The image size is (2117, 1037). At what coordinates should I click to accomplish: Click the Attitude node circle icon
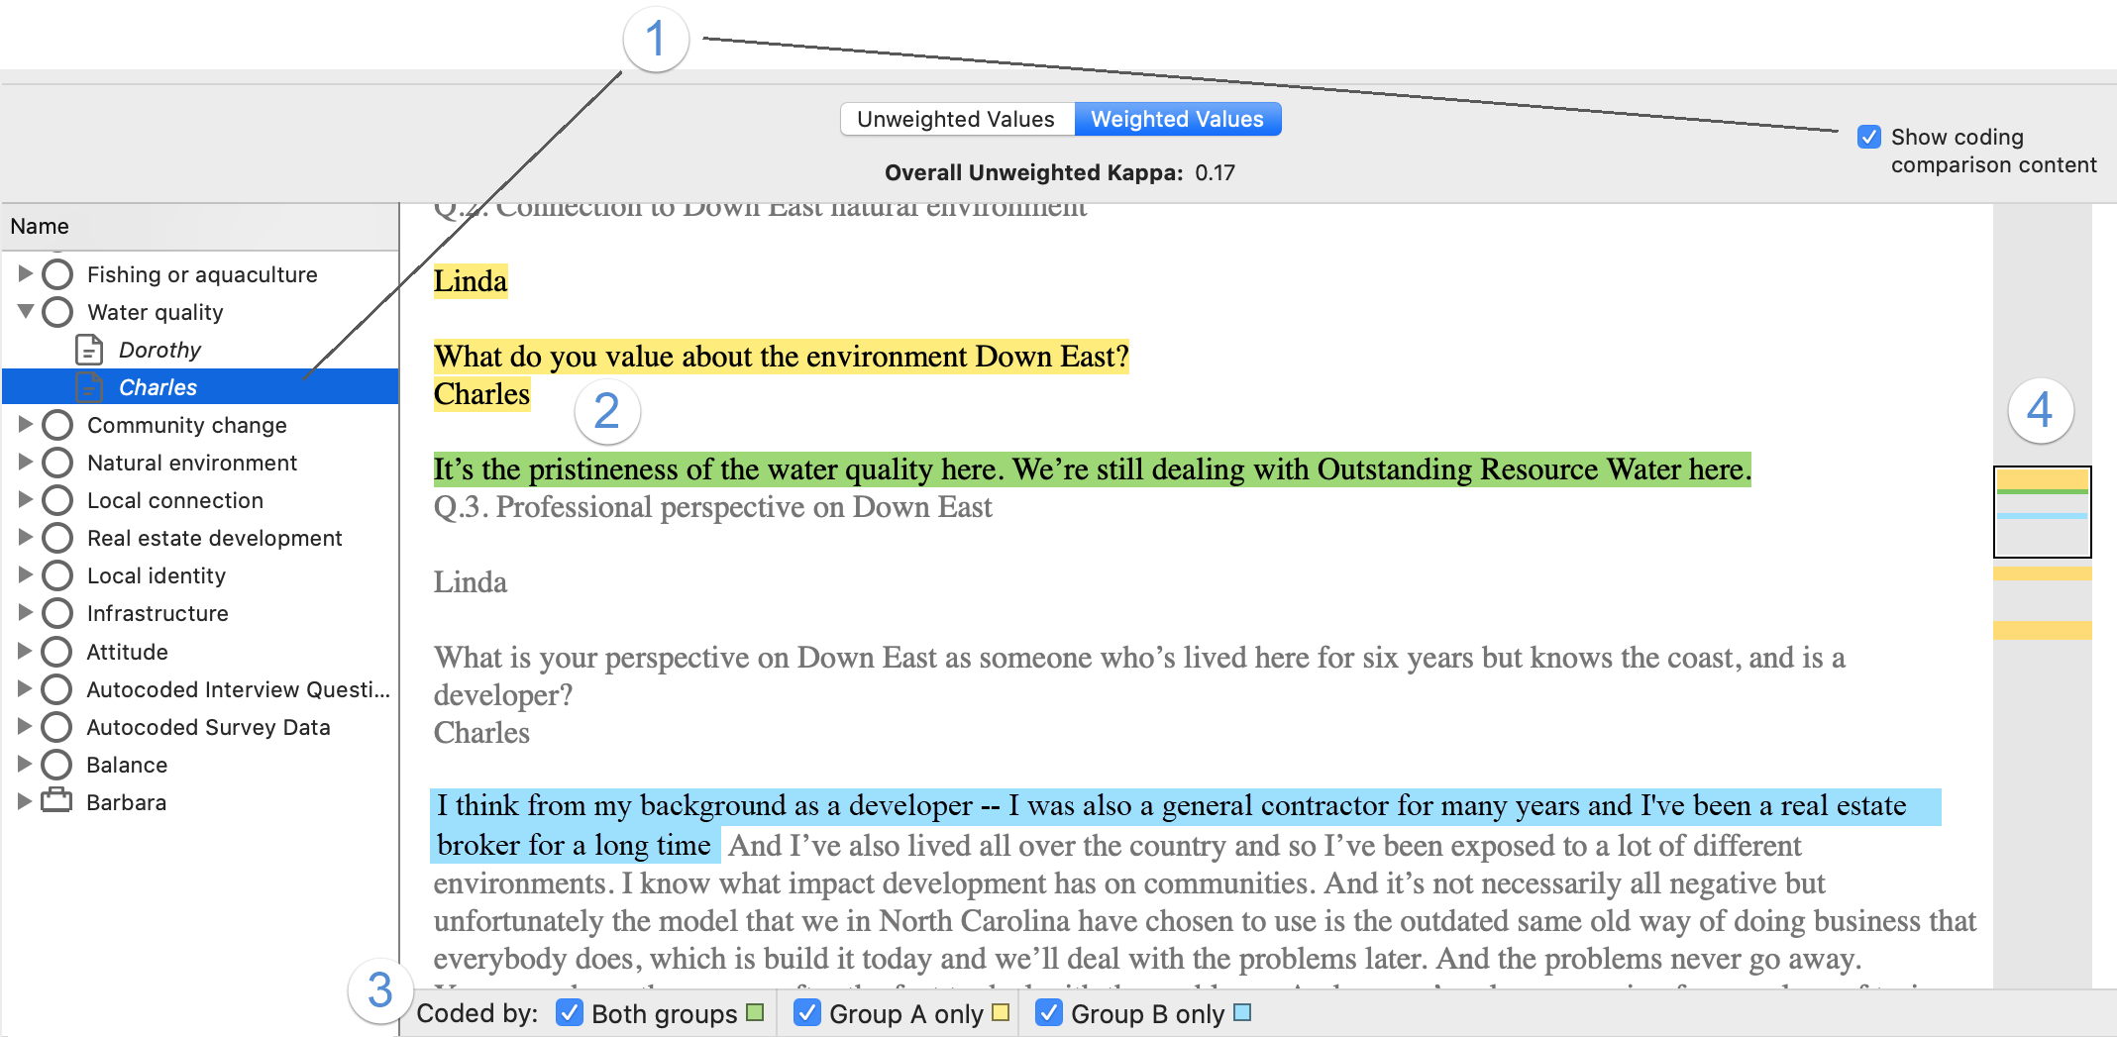pyautogui.click(x=57, y=651)
